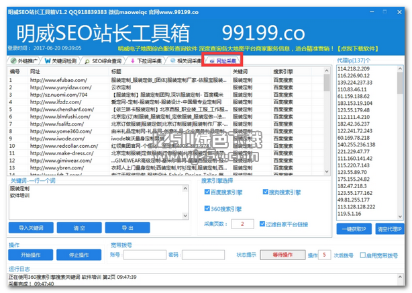Select row with http://www.chenshanf.com/
Image resolution: width=412 pixels, height=293 pixels.
[166, 110]
